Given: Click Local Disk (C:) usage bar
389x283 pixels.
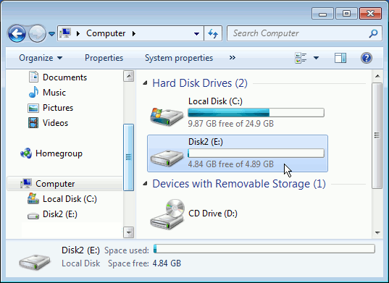Looking at the screenshot, I should [256, 112].
